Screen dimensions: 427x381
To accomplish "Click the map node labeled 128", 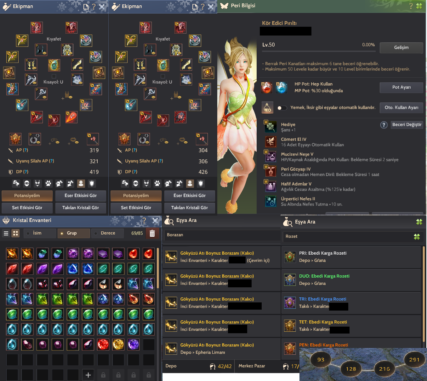I will tap(351, 369).
